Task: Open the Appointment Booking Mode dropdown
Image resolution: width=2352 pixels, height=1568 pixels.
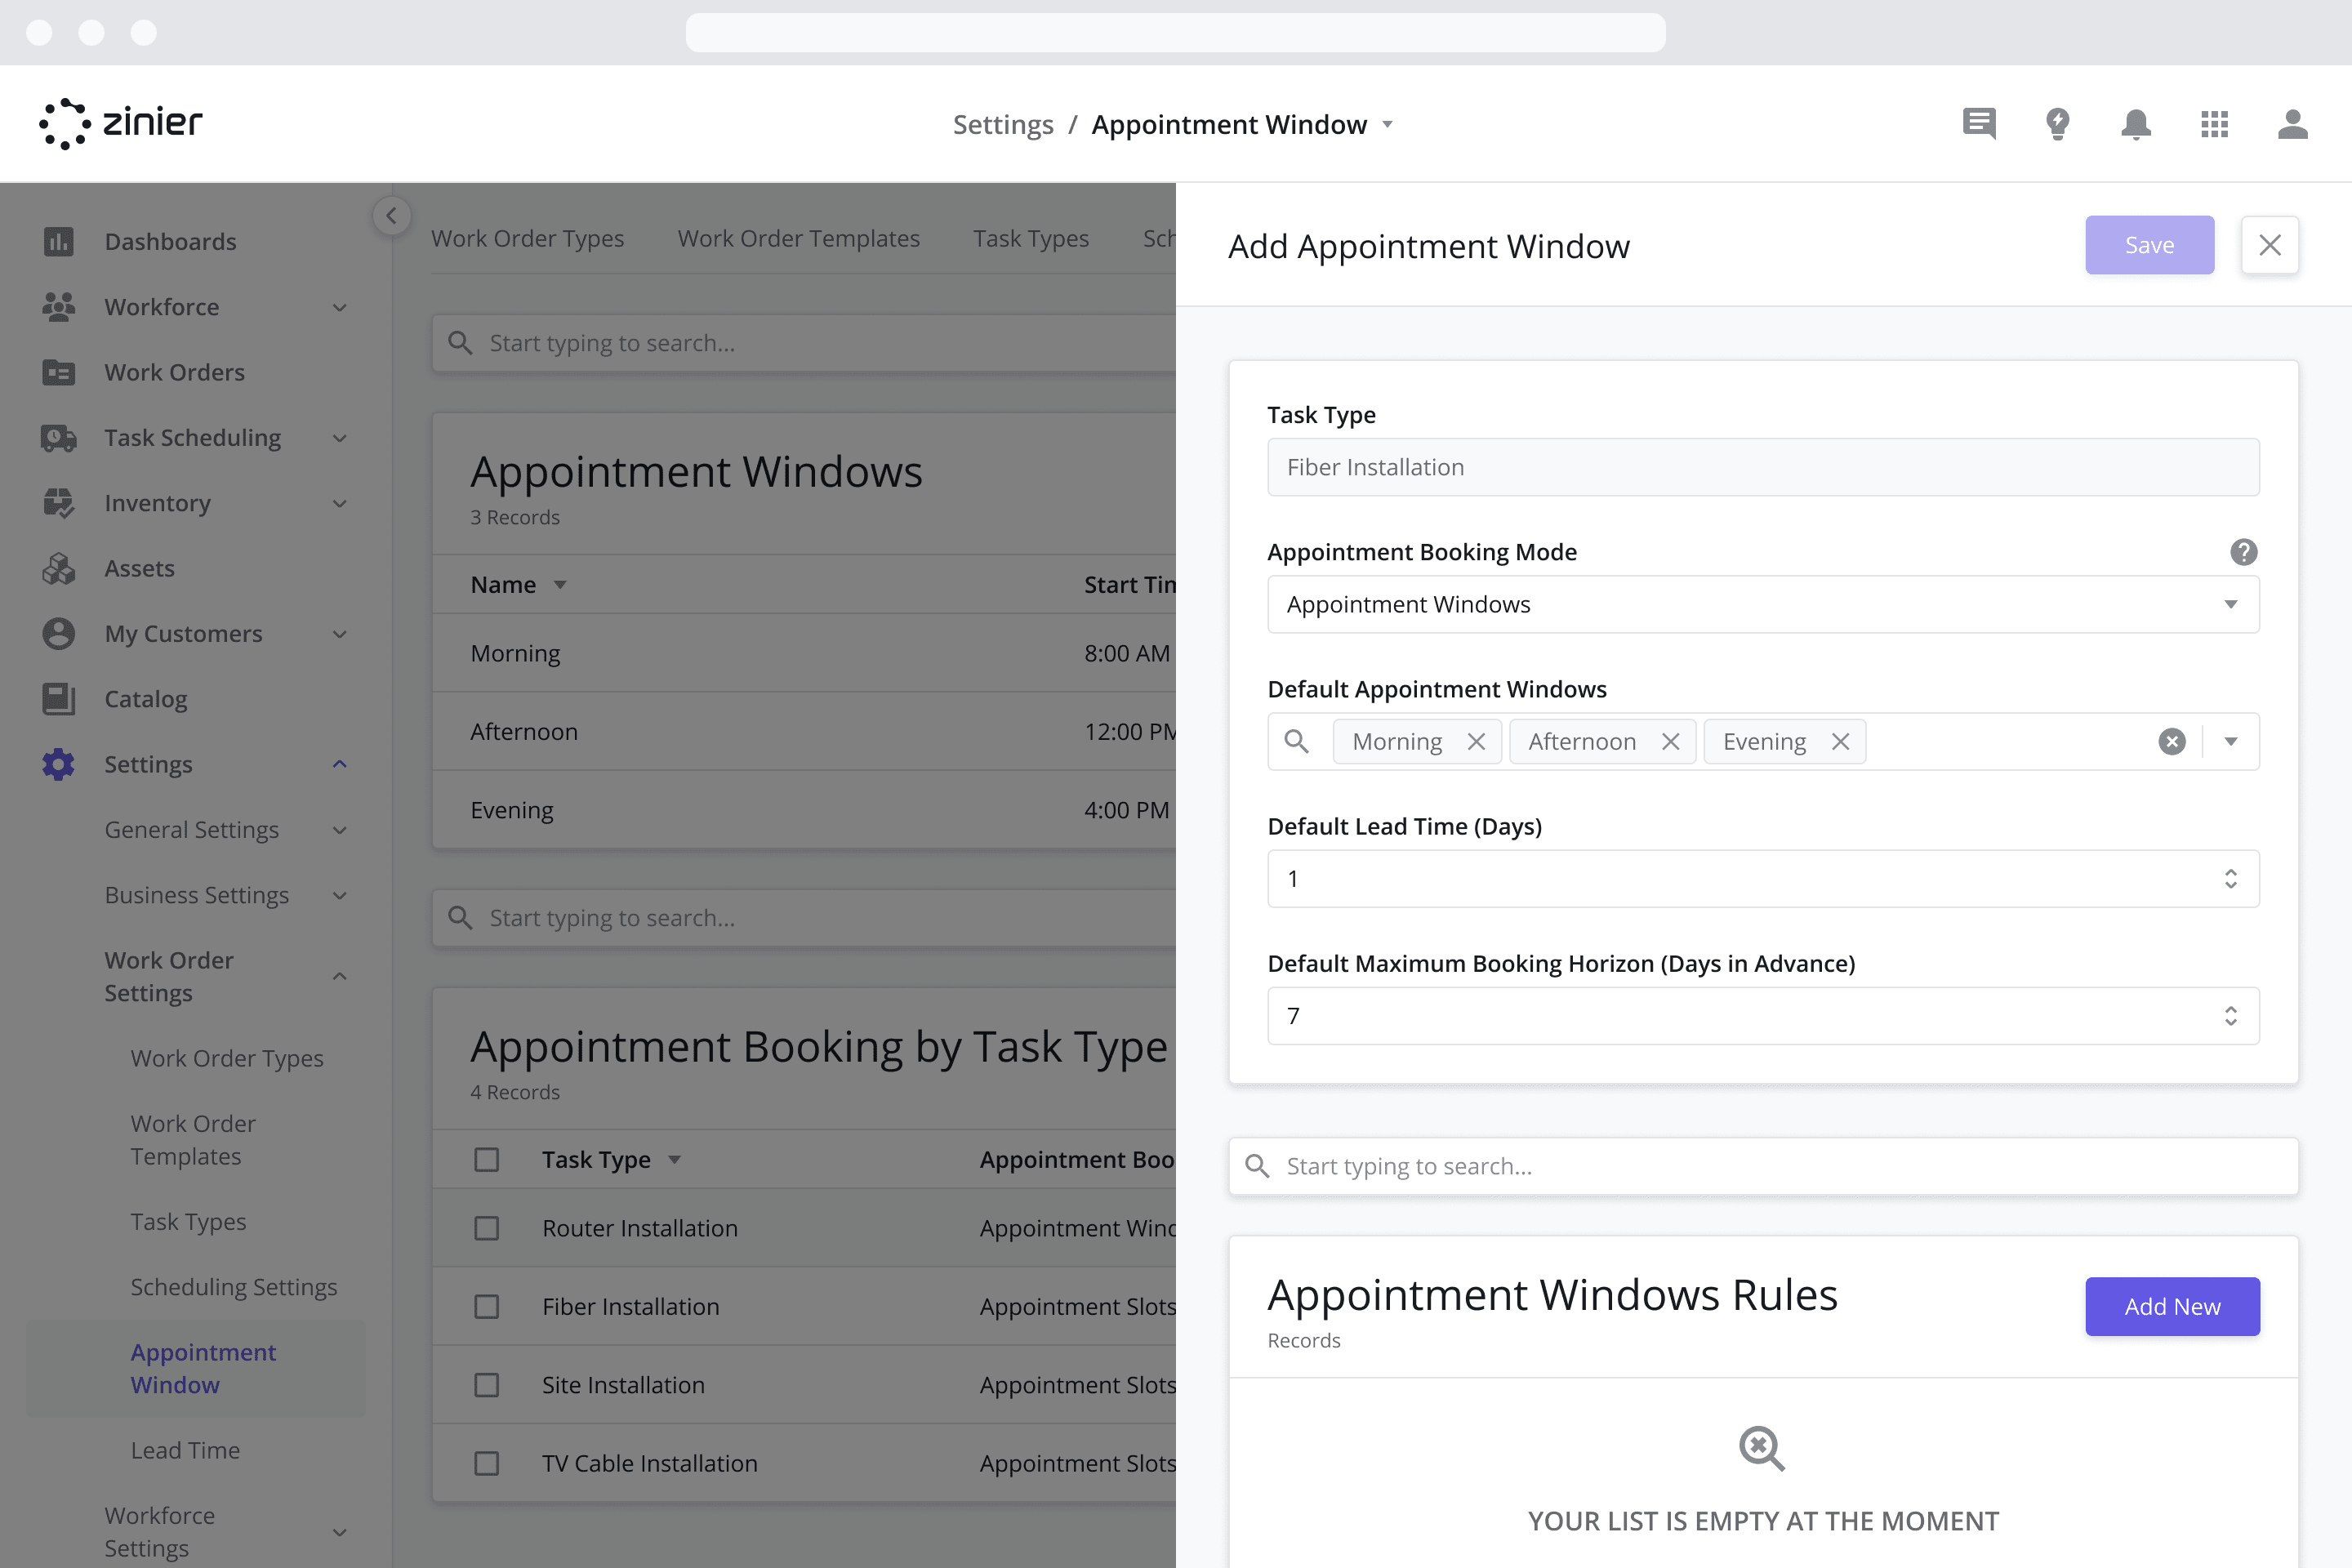Action: [x=1763, y=604]
